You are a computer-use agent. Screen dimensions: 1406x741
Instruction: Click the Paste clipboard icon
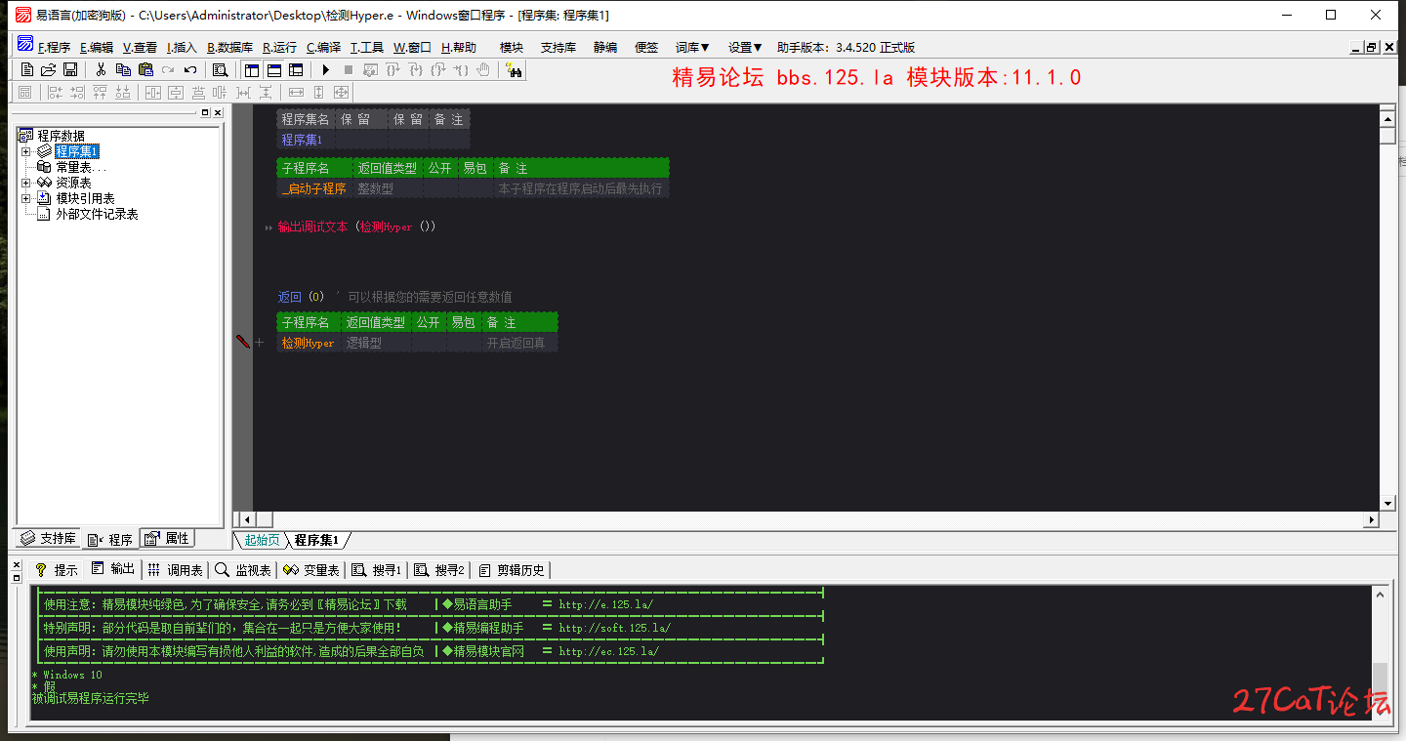coord(145,69)
